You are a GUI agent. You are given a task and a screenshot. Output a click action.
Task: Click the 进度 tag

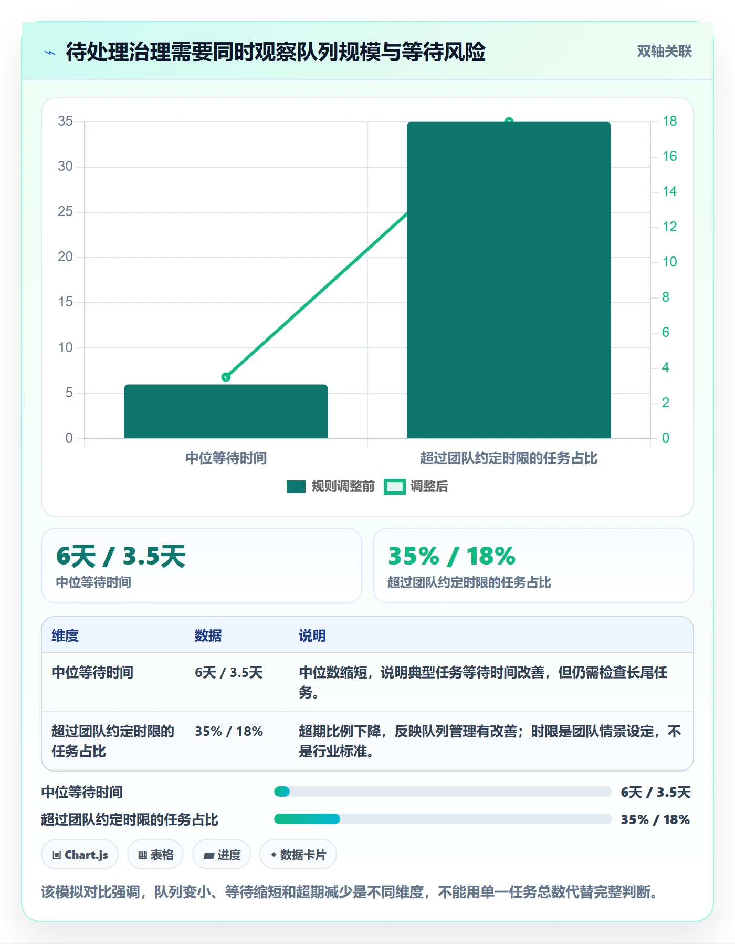(222, 855)
